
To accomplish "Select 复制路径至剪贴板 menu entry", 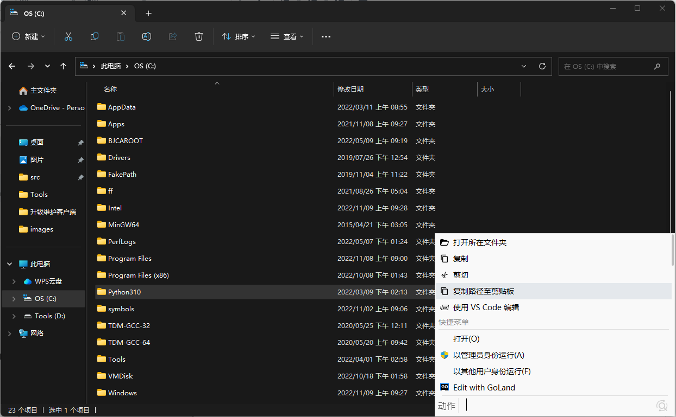I will pos(554,291).
